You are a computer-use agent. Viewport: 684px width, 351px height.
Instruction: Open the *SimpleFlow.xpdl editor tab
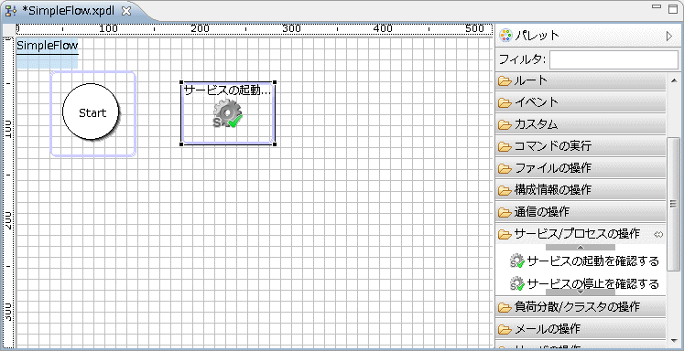68,11
